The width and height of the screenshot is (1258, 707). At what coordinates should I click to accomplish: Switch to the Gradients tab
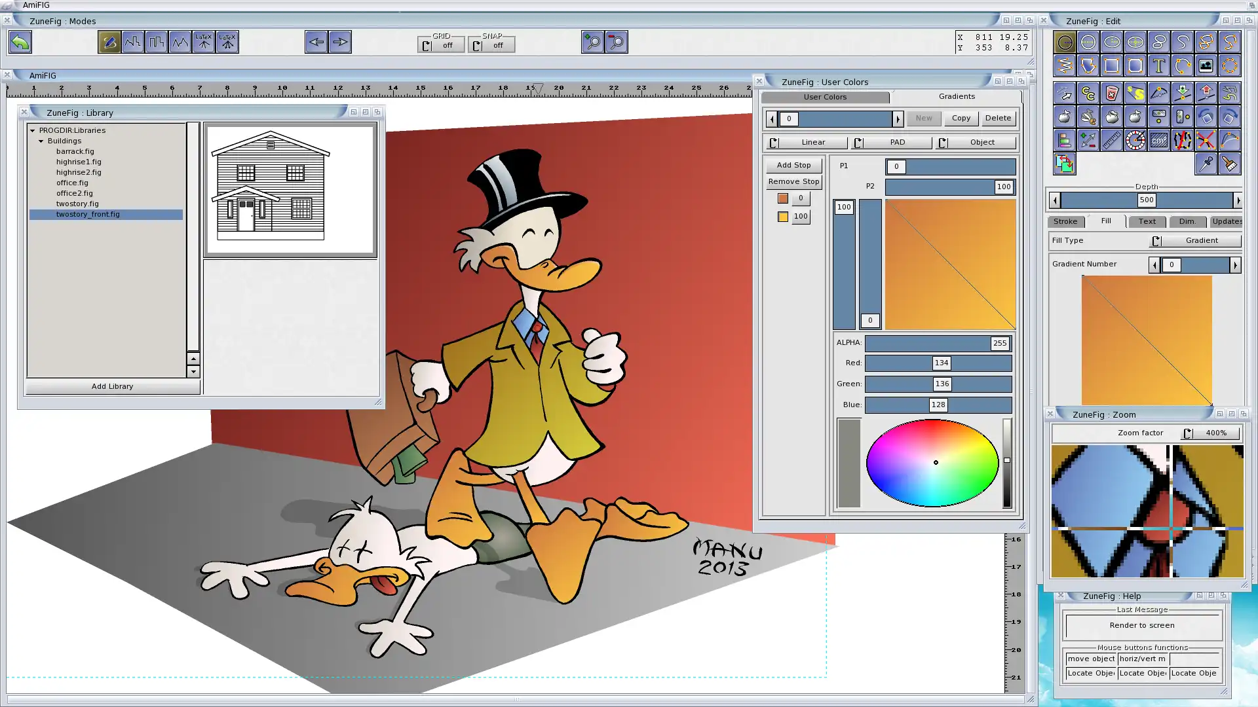click(956, 96)
